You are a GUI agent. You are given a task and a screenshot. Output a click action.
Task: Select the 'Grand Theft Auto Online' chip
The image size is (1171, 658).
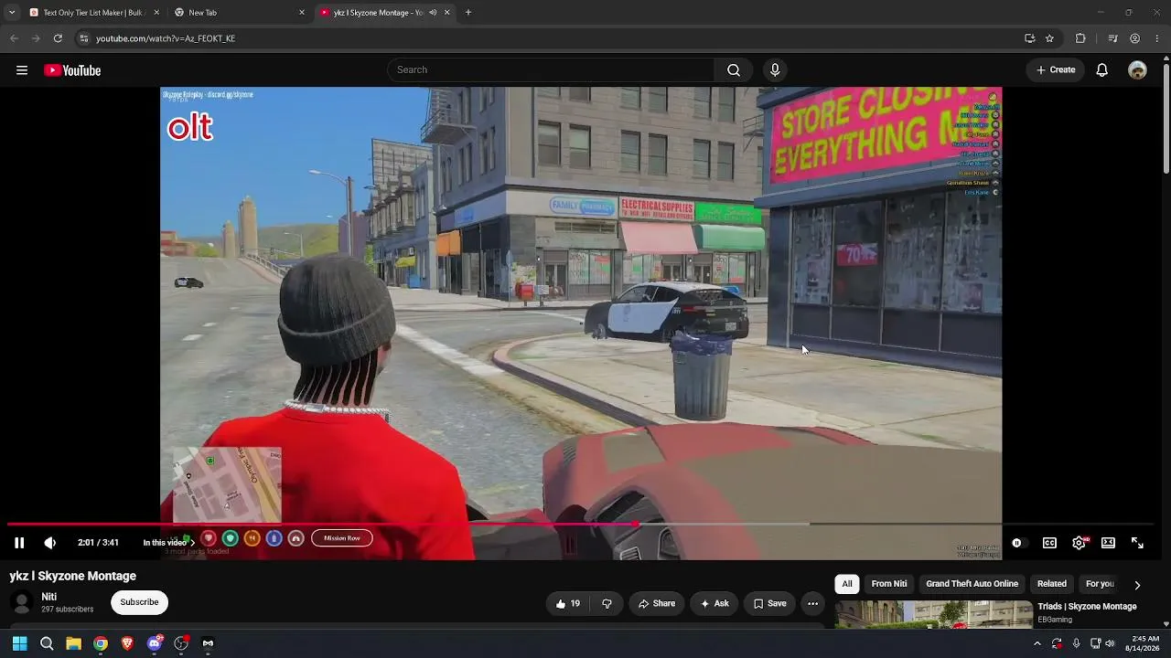[x=972, y=584]
